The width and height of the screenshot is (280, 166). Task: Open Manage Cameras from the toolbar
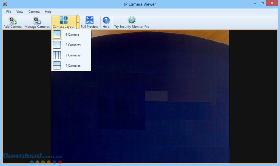point(37,21)
